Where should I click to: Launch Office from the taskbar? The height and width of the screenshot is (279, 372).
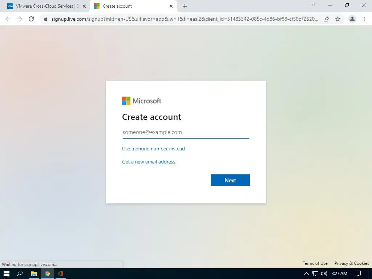pyautogui.click(x=61, y=274)
